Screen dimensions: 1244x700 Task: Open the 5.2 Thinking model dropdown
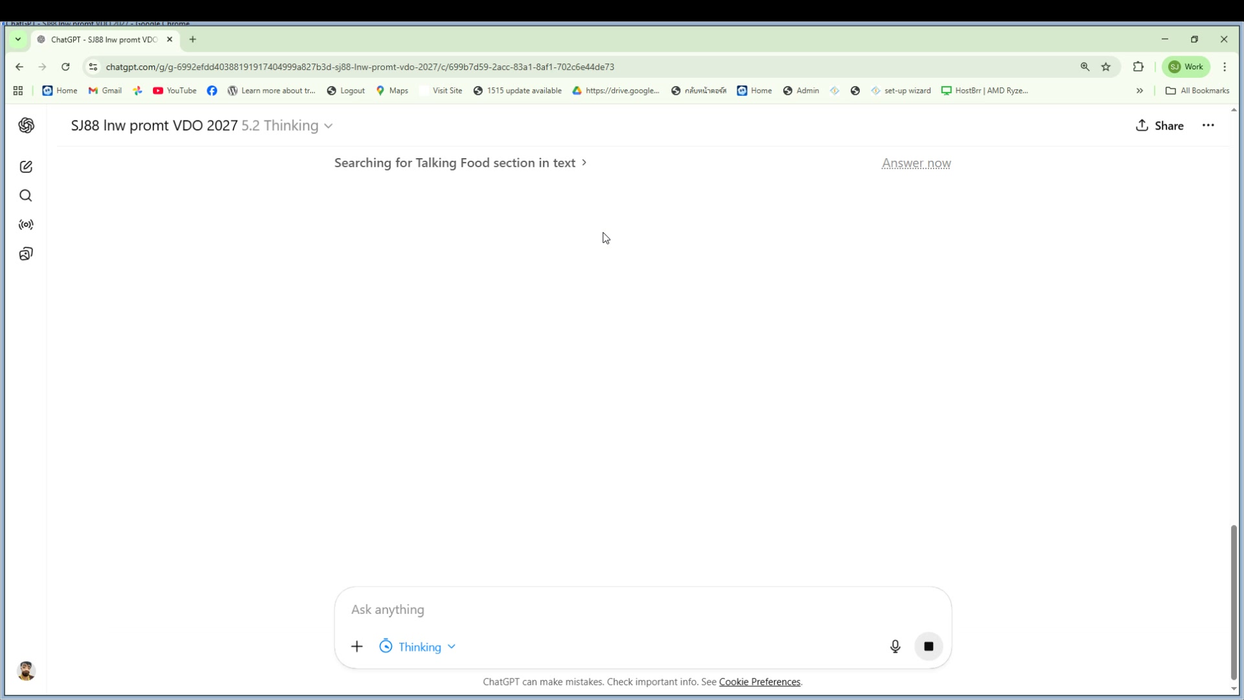coord(287,126)
